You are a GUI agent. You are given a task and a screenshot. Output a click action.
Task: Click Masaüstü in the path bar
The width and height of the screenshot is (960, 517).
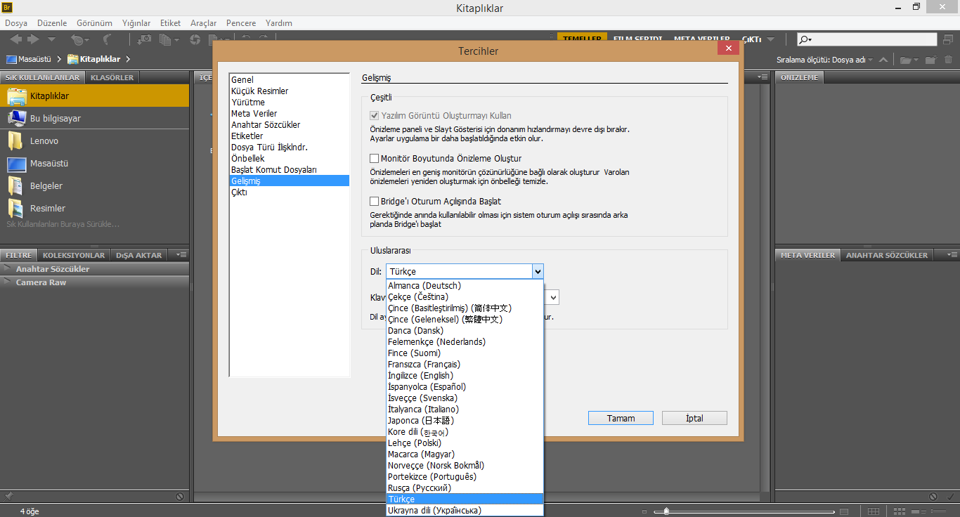[28, 60]
